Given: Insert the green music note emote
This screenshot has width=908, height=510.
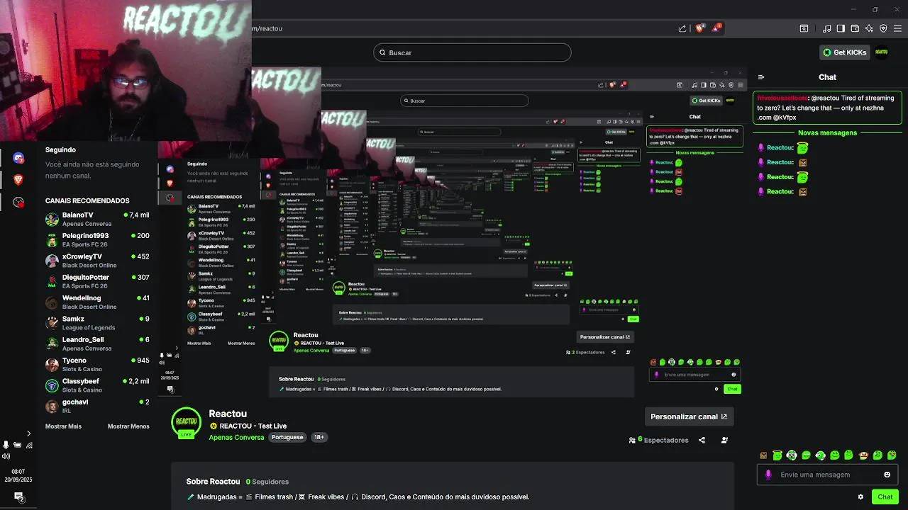Looking at the screenshot, I should point(877,455).
